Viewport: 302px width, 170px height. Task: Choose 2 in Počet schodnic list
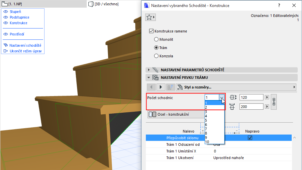pos(215,107)
